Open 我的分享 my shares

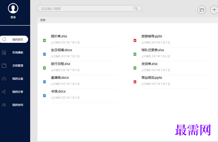tap(18, 92)
